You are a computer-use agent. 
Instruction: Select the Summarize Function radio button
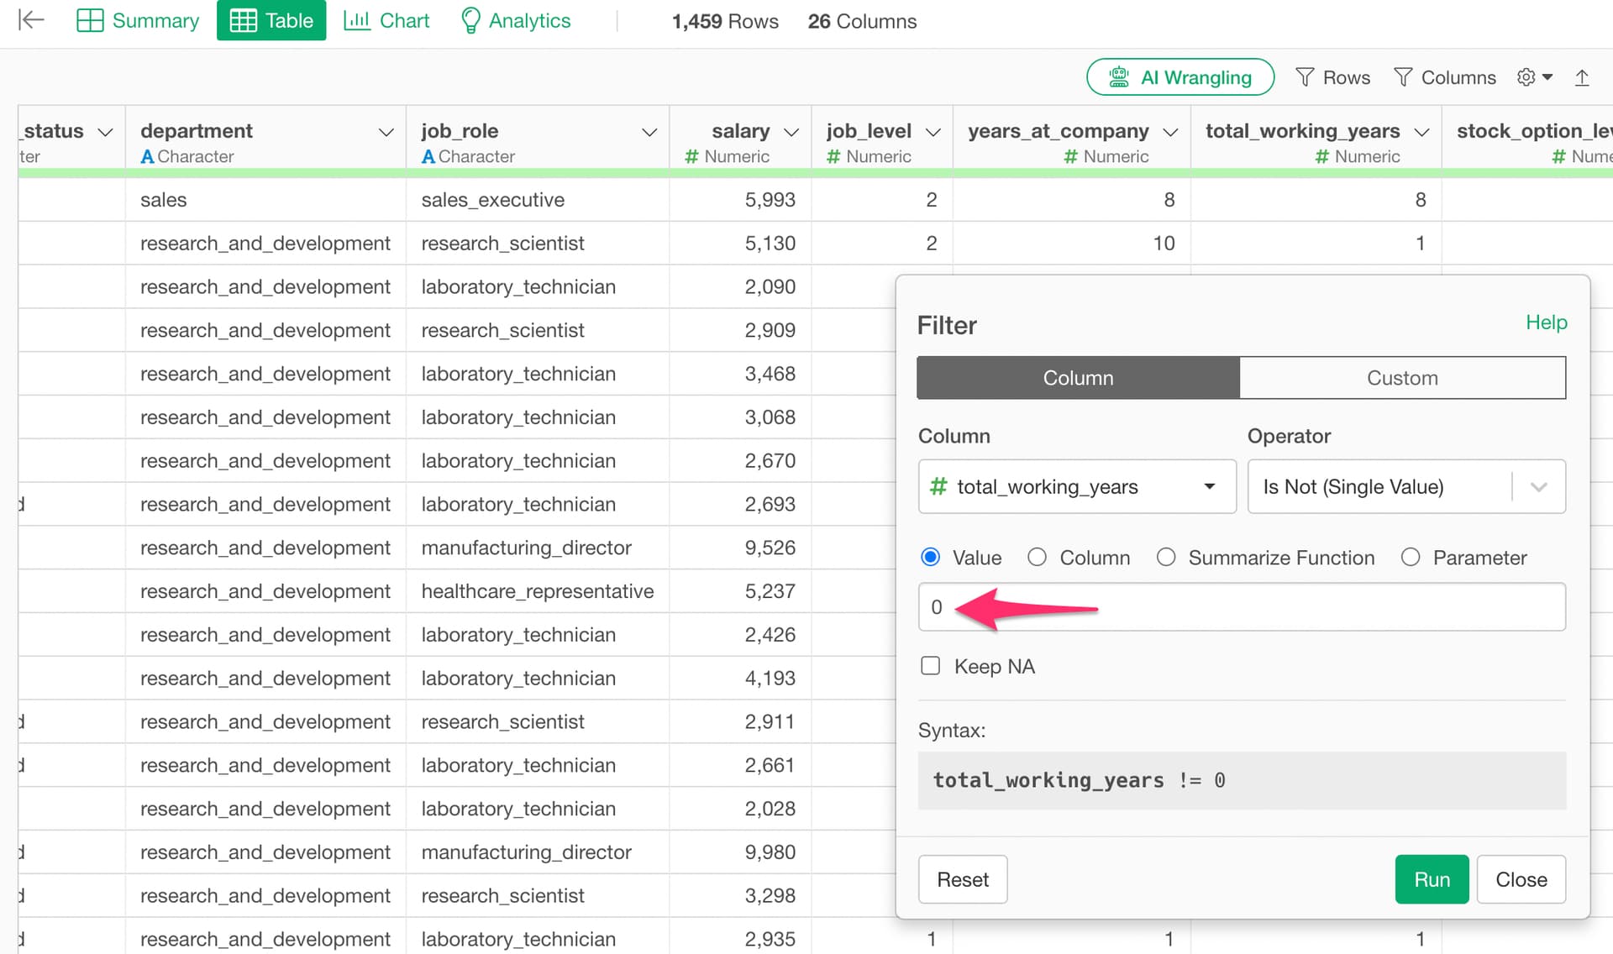point(1166,557)
